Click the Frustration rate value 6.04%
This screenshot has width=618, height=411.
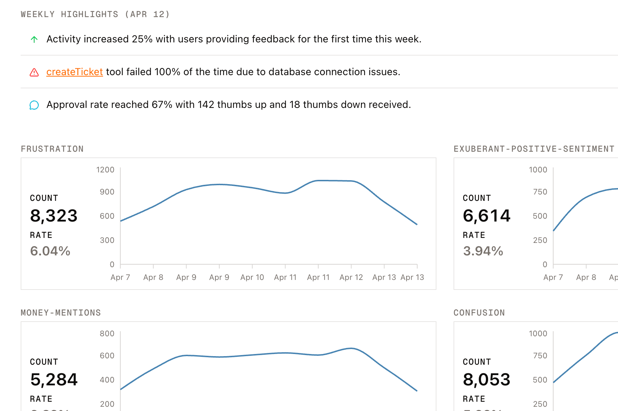(x=50, y=251)
